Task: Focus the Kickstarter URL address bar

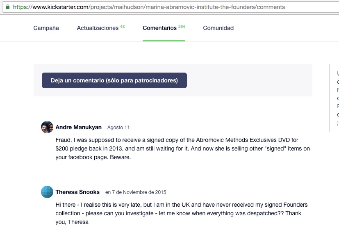Action: (164, 7)
